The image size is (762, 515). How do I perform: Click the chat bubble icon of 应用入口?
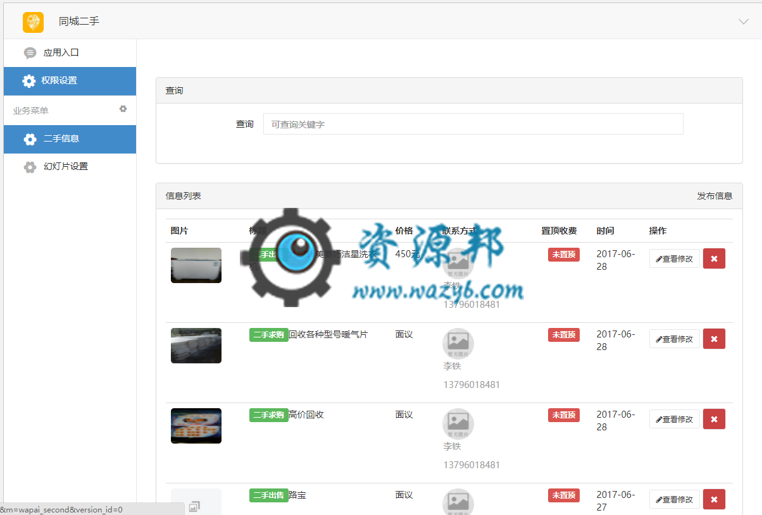pos(30,53)
